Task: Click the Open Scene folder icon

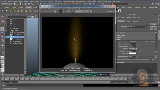Action: [17, 4]
